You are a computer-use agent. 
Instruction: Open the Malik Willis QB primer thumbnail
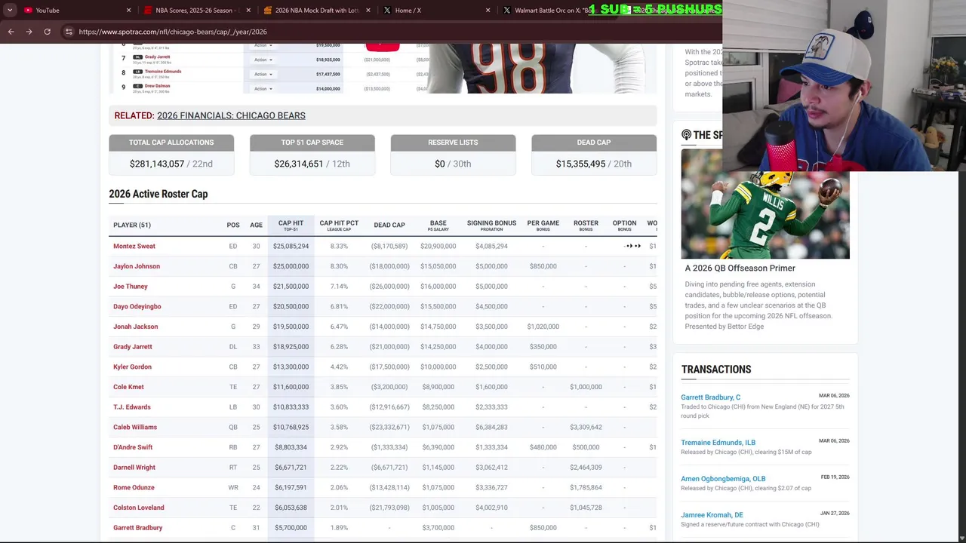[765, 204]
